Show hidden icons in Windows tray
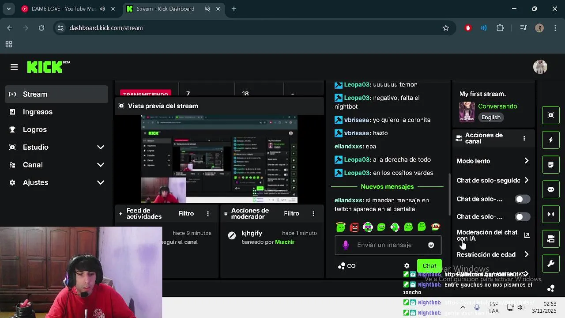The height and width of the screenshot is (318, 565). click(x=463, y=307)
